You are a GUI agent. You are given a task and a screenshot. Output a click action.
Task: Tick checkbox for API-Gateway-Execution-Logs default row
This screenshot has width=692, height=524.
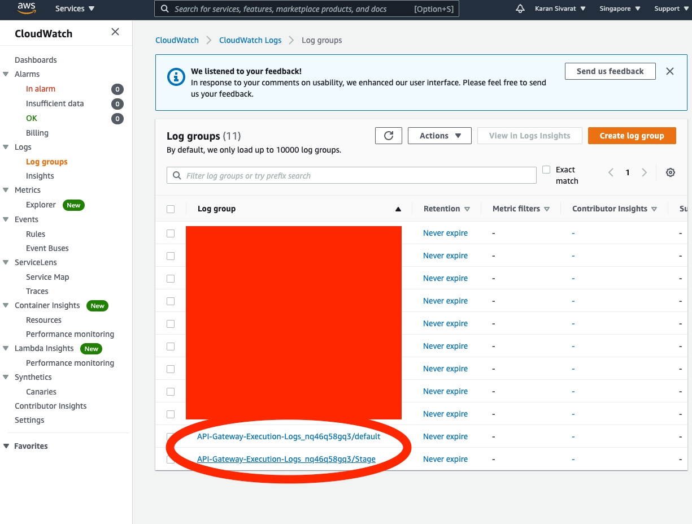click(x=171, y=436)
